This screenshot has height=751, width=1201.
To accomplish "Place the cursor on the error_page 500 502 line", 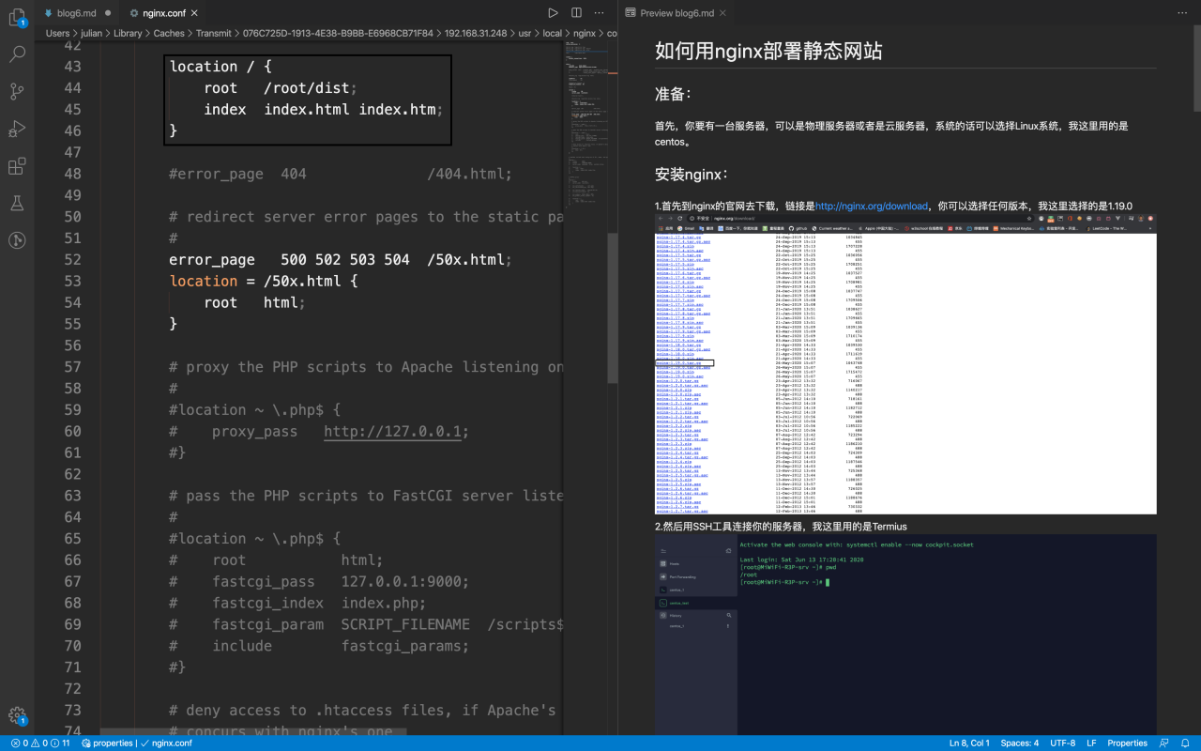I will [x=341, y=259].
